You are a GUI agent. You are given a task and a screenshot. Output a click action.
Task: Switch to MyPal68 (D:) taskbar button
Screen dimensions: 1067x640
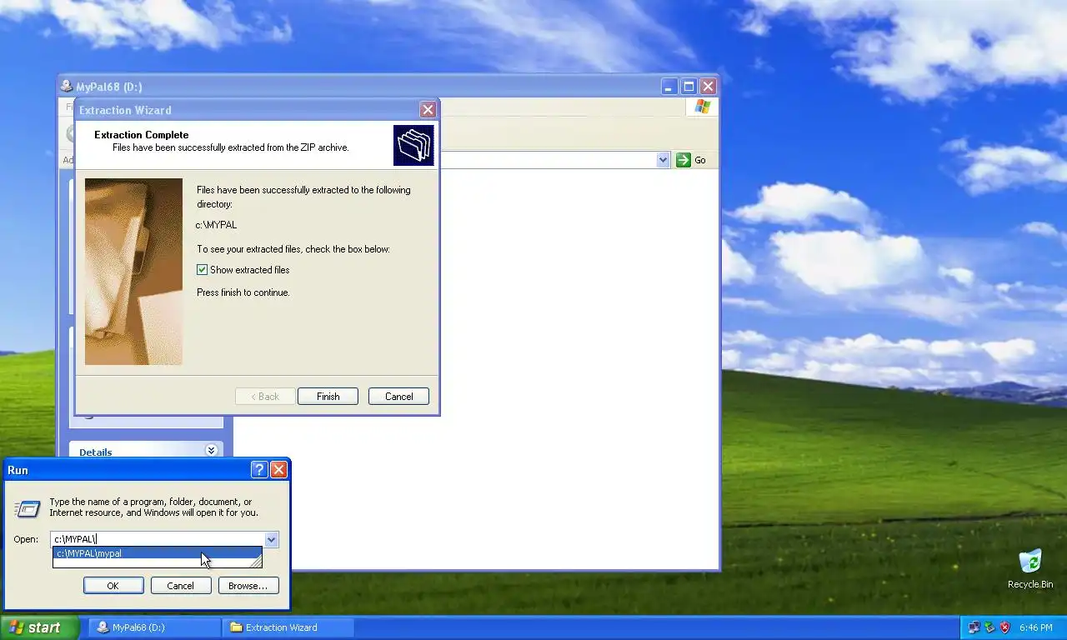(x=155, y=627)
